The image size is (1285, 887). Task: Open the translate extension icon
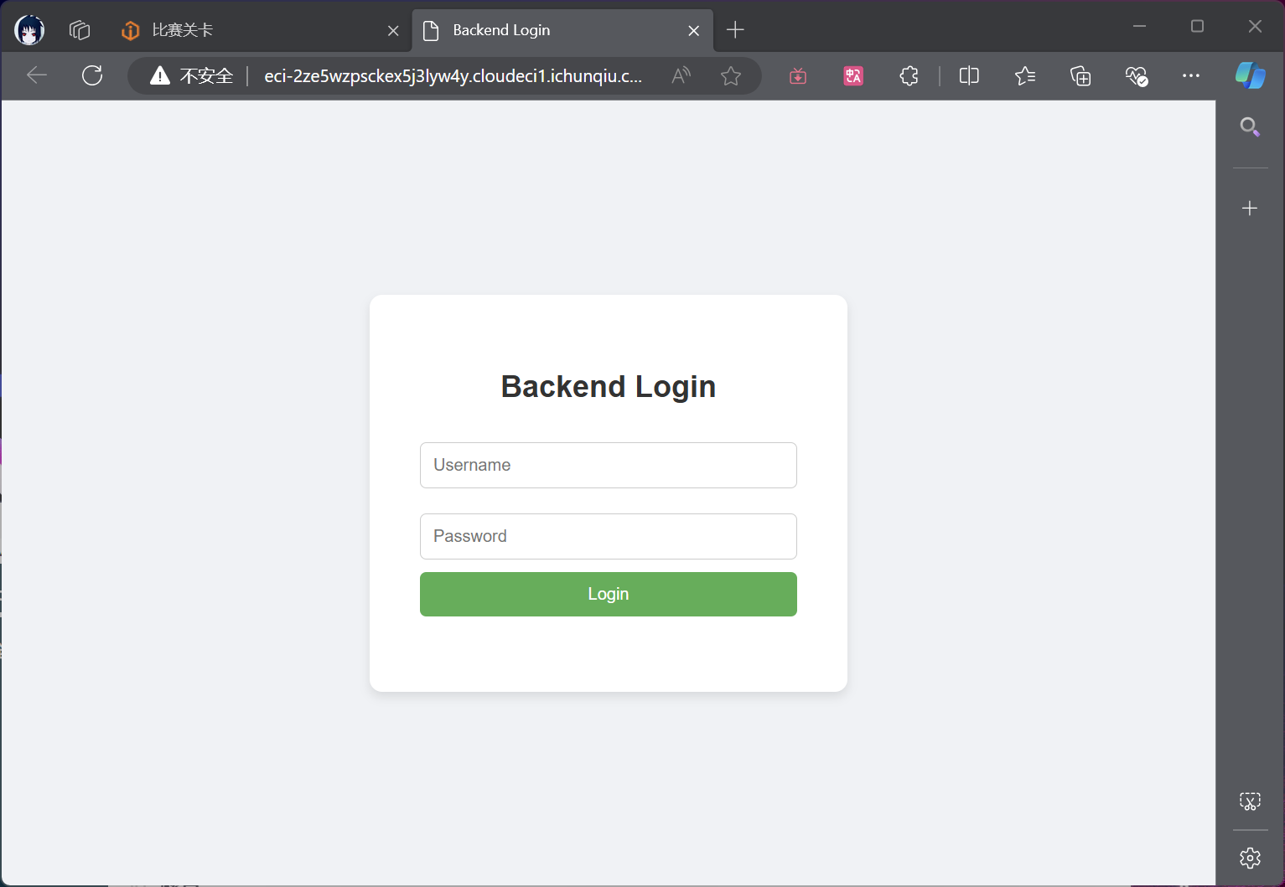[853, 76]
